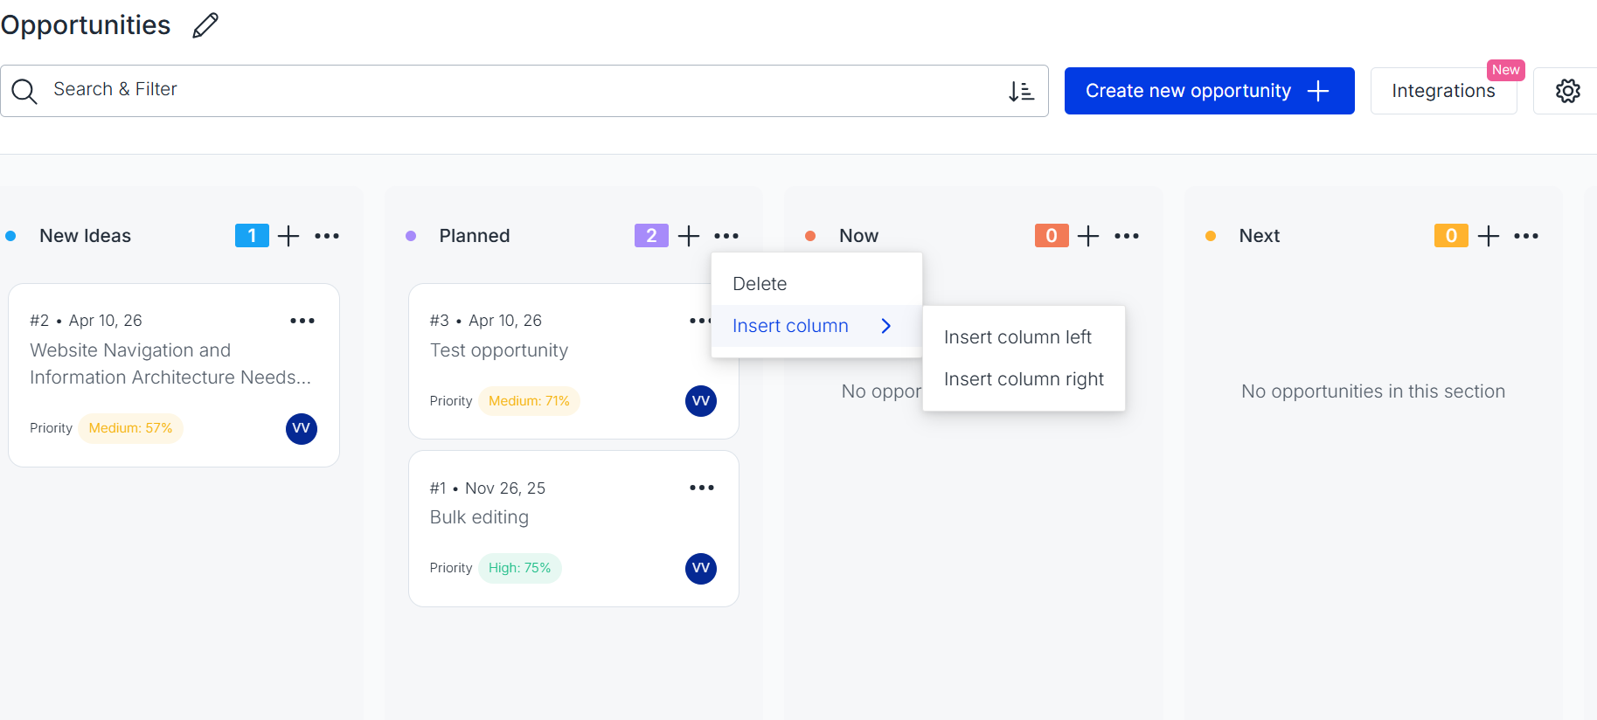
Task: Click the Next column title
Action: (x=1259, y=236)
